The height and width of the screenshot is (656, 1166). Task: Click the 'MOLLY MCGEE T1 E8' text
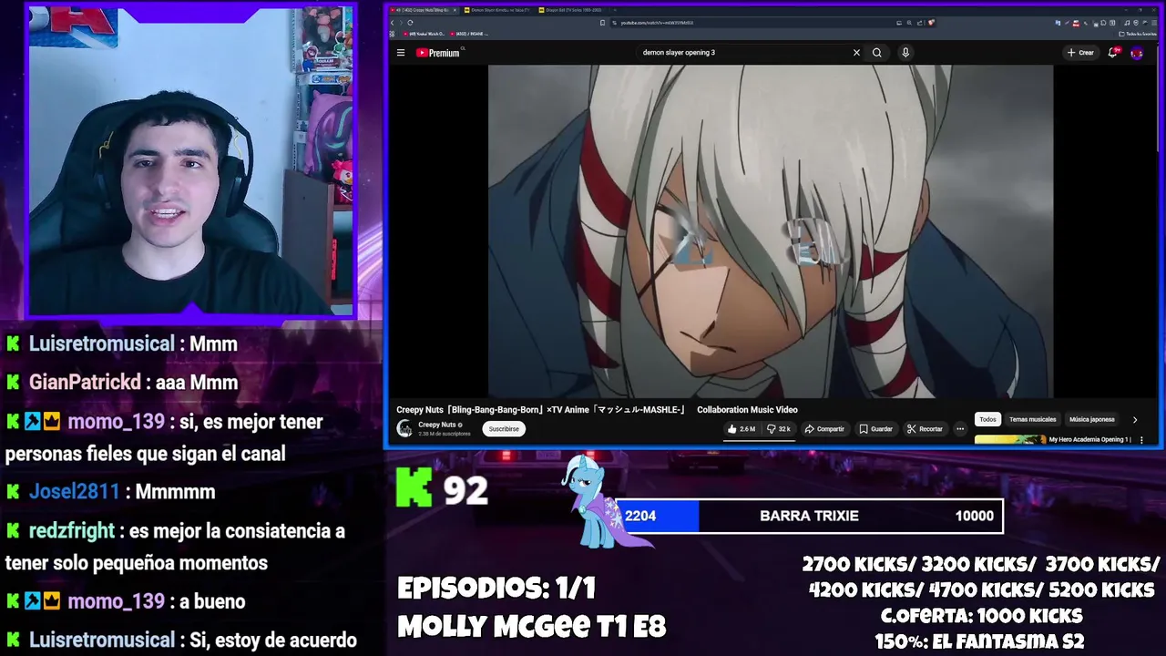532,627
